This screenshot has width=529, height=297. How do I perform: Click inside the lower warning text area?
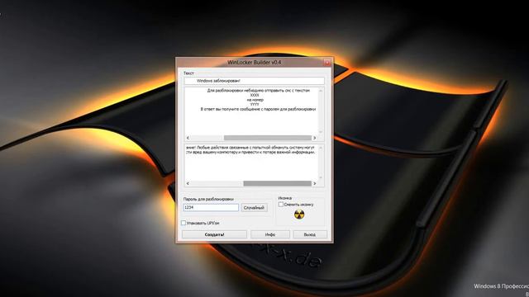click(x=251, y=163)
